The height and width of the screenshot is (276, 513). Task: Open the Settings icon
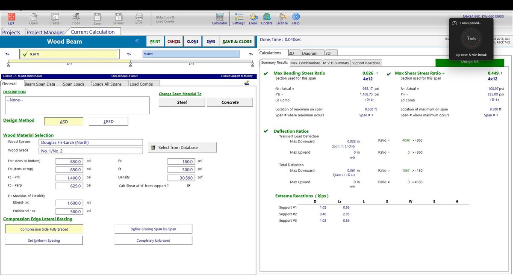238,18
